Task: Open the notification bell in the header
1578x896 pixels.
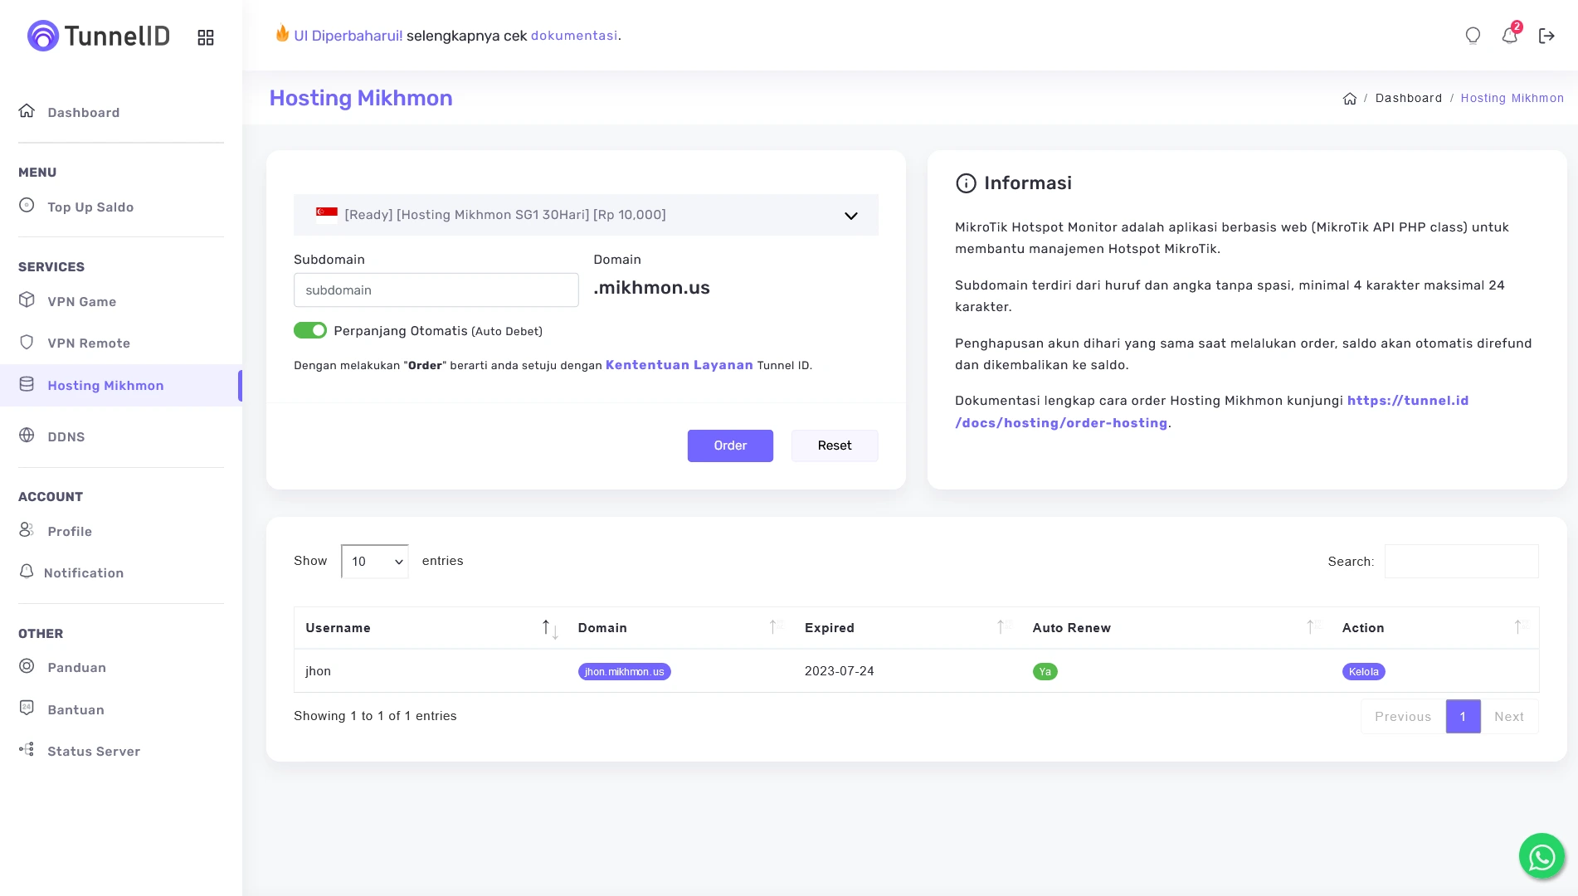Action: point(1510,35)
